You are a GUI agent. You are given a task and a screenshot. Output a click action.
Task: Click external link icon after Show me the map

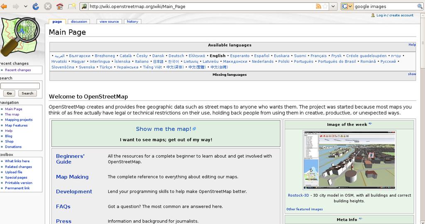(x=194, y=129)
